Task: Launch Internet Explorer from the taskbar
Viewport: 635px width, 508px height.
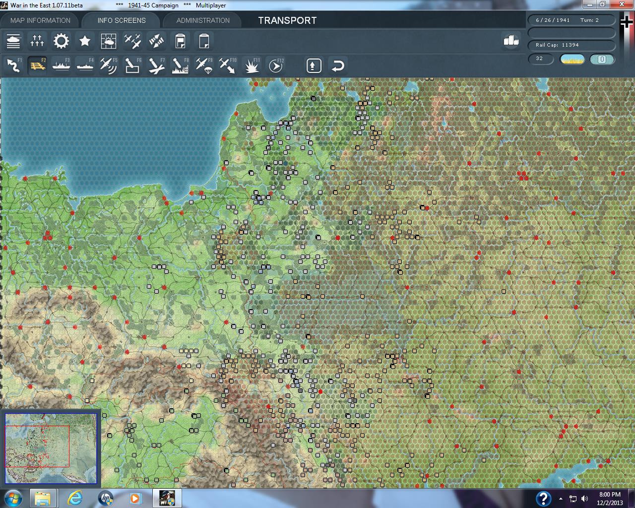Action: click(x=75, y=498)
